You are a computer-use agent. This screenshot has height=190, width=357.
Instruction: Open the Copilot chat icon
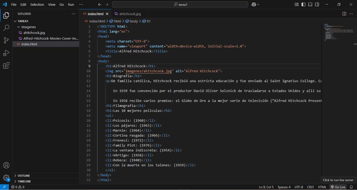click(x=254, y=4)
